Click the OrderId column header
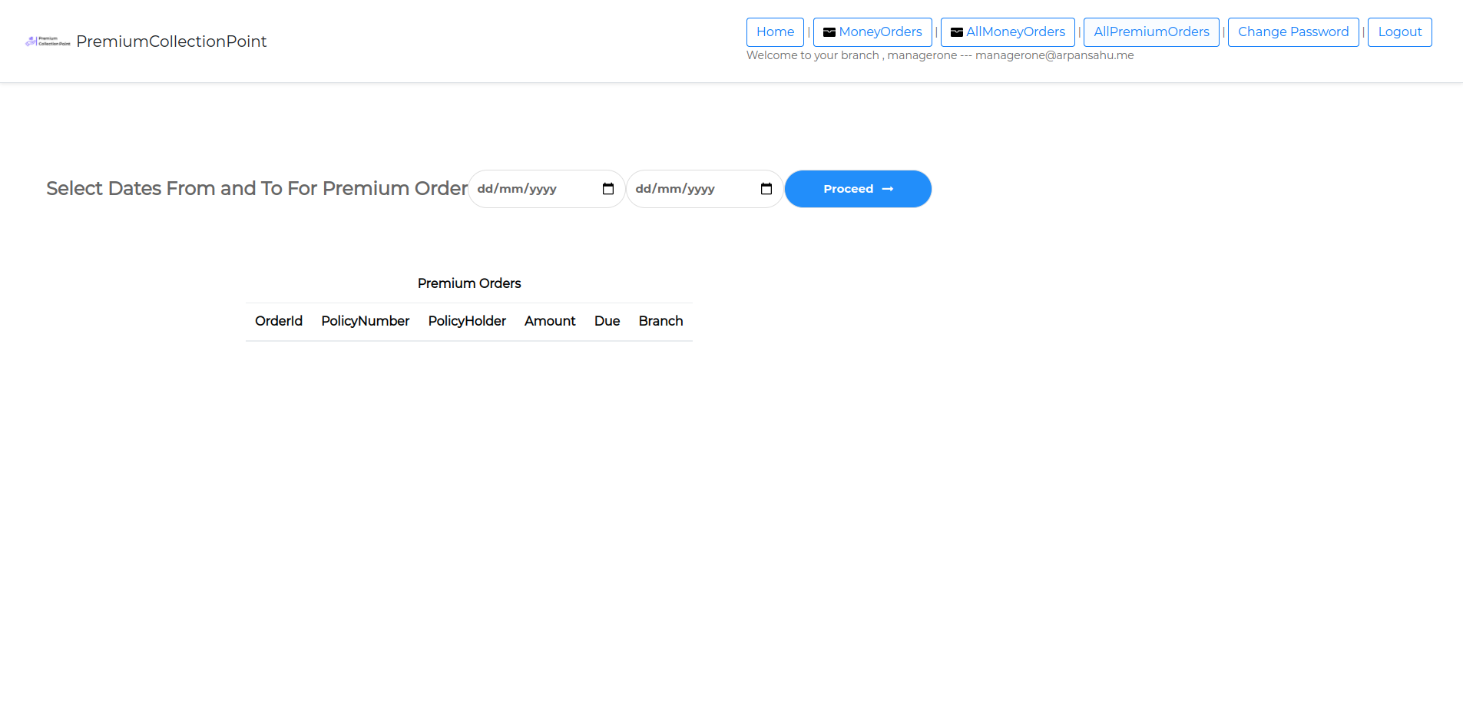Screen dimensions: 1463x728 (279, 321)
